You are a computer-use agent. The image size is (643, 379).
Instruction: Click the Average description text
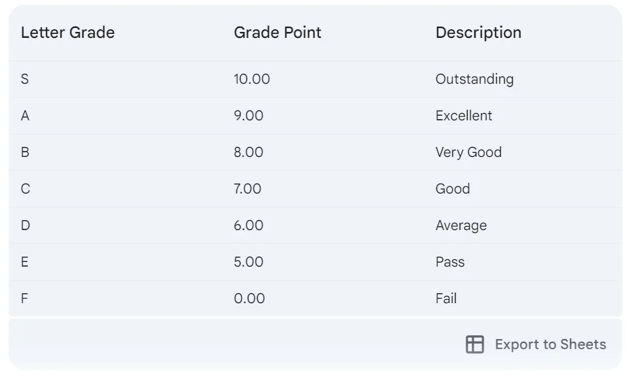[x=461, y=225]
